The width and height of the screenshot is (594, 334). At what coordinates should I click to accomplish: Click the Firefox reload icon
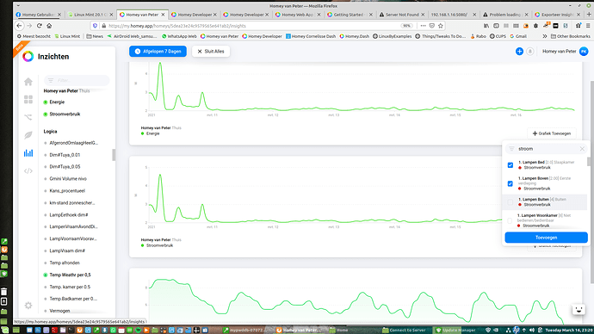point(40,26)
